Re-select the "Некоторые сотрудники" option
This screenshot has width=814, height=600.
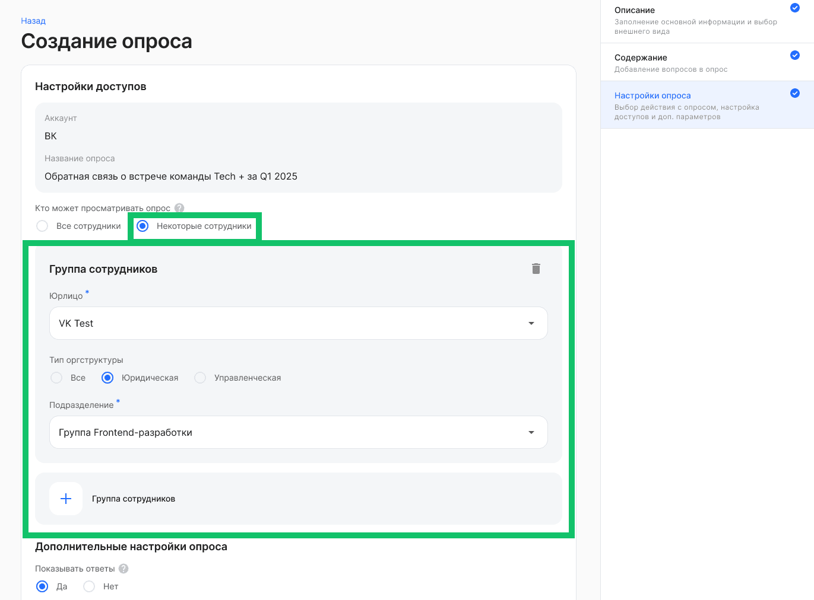pyautogui.click(x=142, y=226)
